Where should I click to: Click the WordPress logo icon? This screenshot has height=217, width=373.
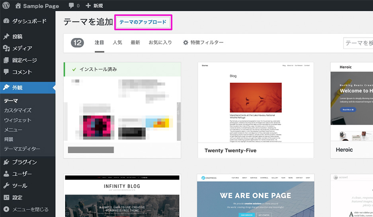[x=6, y=6]
